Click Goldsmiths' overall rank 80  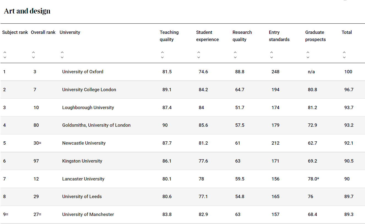(36, 125)
